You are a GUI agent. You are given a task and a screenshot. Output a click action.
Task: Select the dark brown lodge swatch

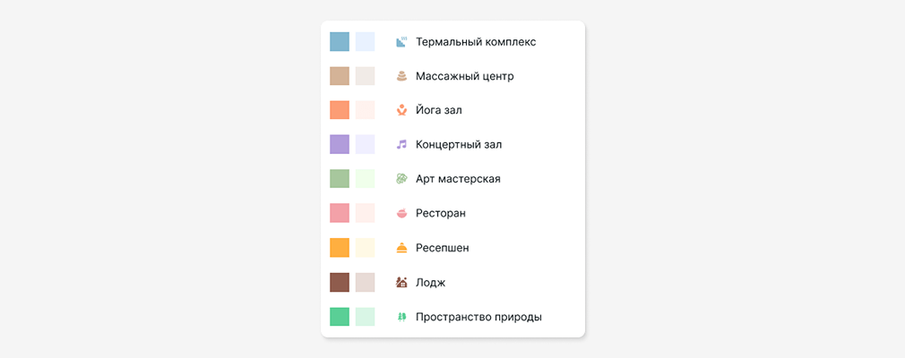[340, 282]
